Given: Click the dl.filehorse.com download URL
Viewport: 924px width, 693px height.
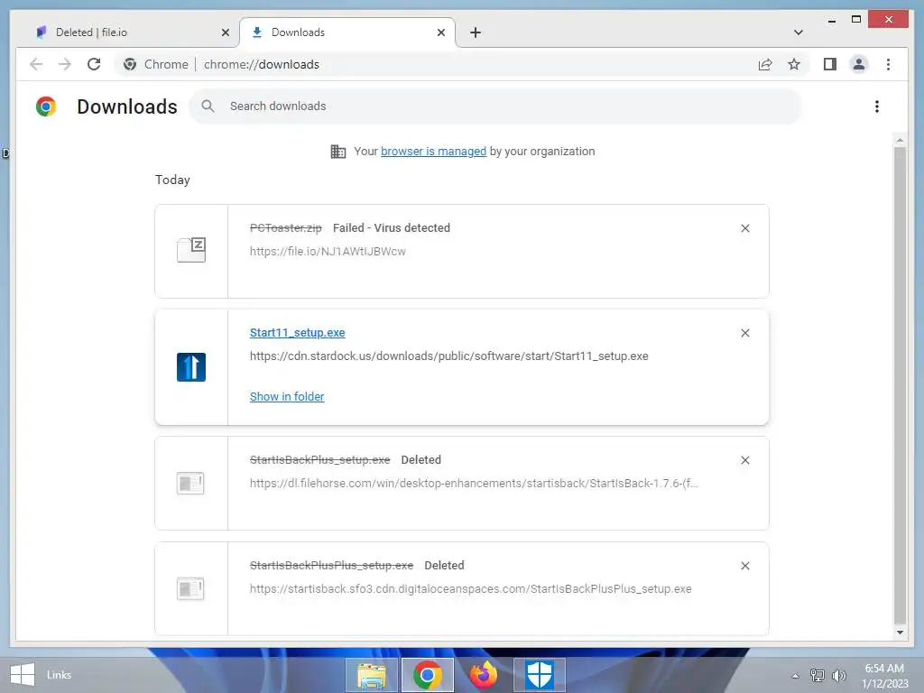Looking at the screenshot, I should (x=474, y=484).
